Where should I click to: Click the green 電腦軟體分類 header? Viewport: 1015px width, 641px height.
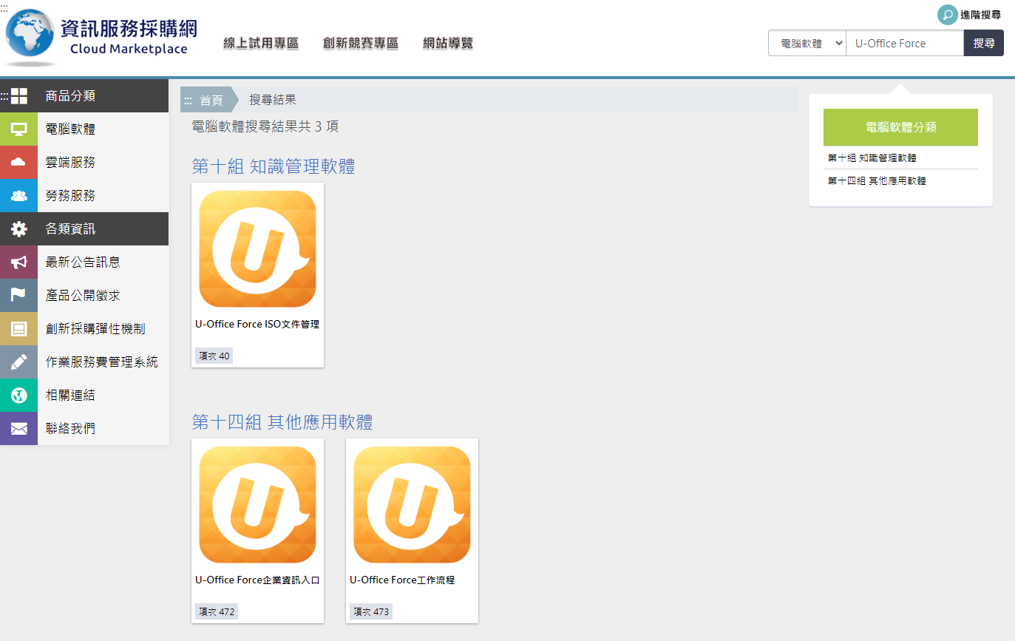(900, 127)
